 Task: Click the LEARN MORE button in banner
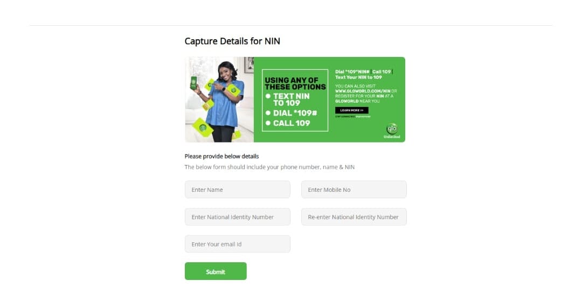[351, 110]
